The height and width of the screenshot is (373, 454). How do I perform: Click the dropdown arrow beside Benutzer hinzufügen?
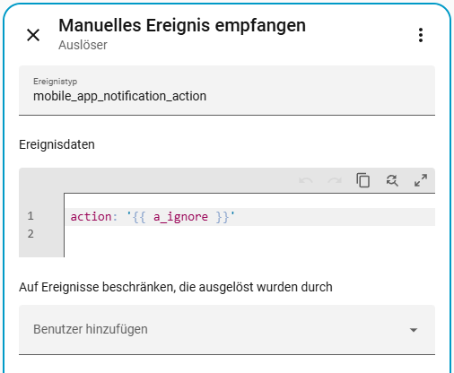414,330
